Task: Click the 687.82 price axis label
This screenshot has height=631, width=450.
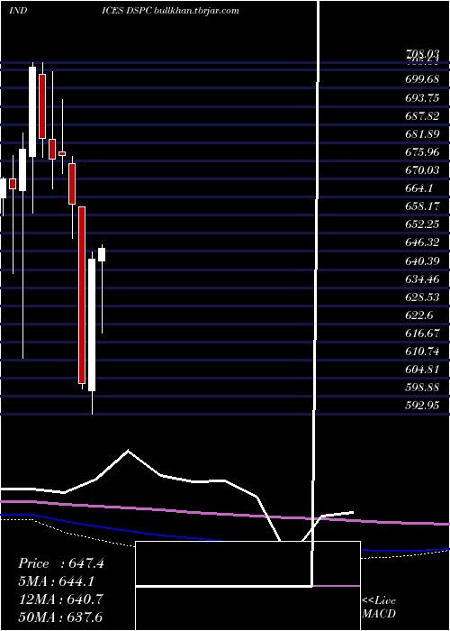Action: pos(422,116)
